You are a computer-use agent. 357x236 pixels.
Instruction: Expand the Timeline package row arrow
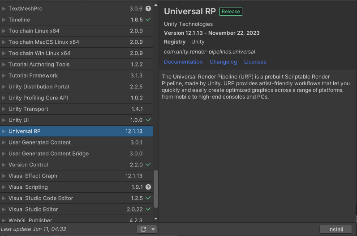tap(4, 20)
